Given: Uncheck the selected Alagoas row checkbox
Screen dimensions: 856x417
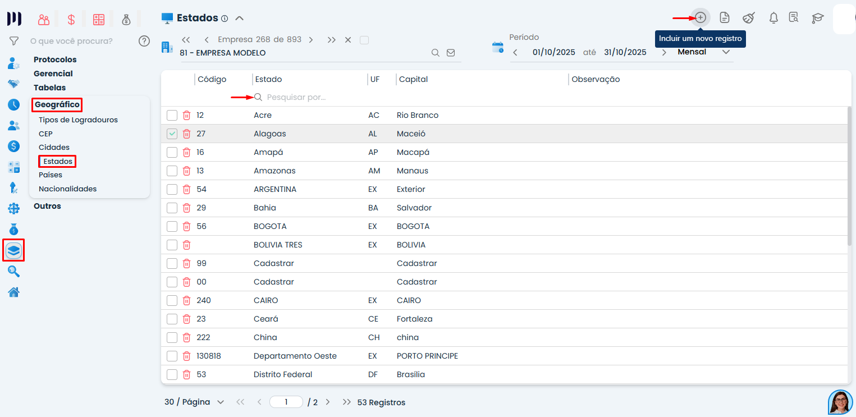Looking at the screenshot, I should point(172,134).
